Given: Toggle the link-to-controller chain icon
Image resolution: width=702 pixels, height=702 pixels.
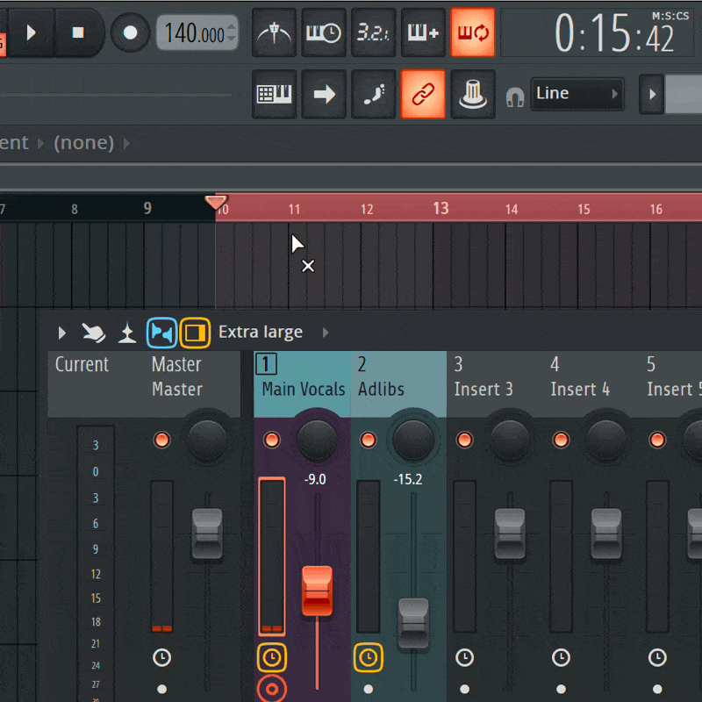Looking at the screenshot, I should (423, 94).
